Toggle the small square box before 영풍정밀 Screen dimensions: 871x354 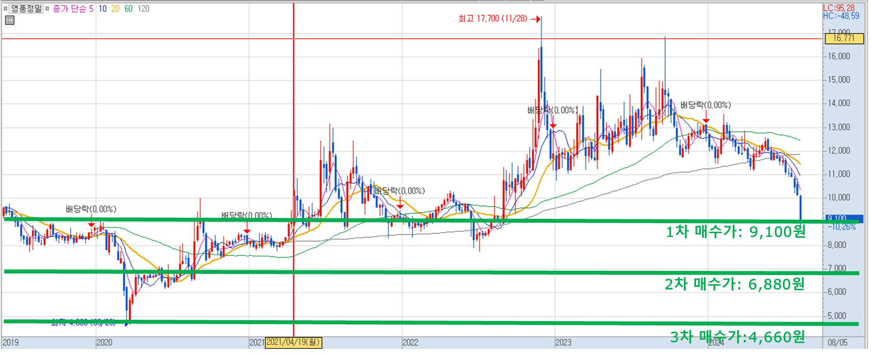coord(6,9)
